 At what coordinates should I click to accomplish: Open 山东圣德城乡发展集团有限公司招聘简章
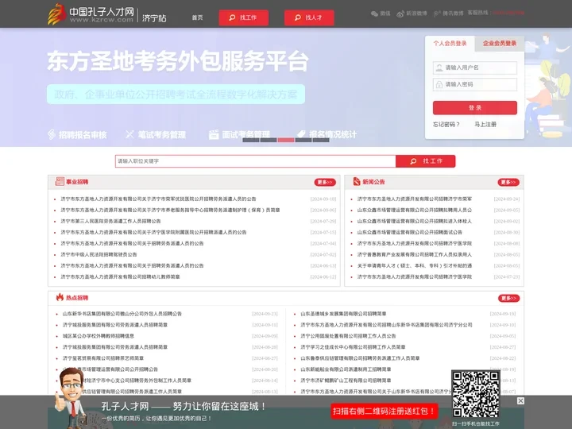343,313
